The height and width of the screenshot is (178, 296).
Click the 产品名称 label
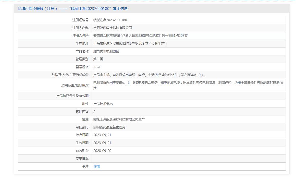[x=82, y=51]
